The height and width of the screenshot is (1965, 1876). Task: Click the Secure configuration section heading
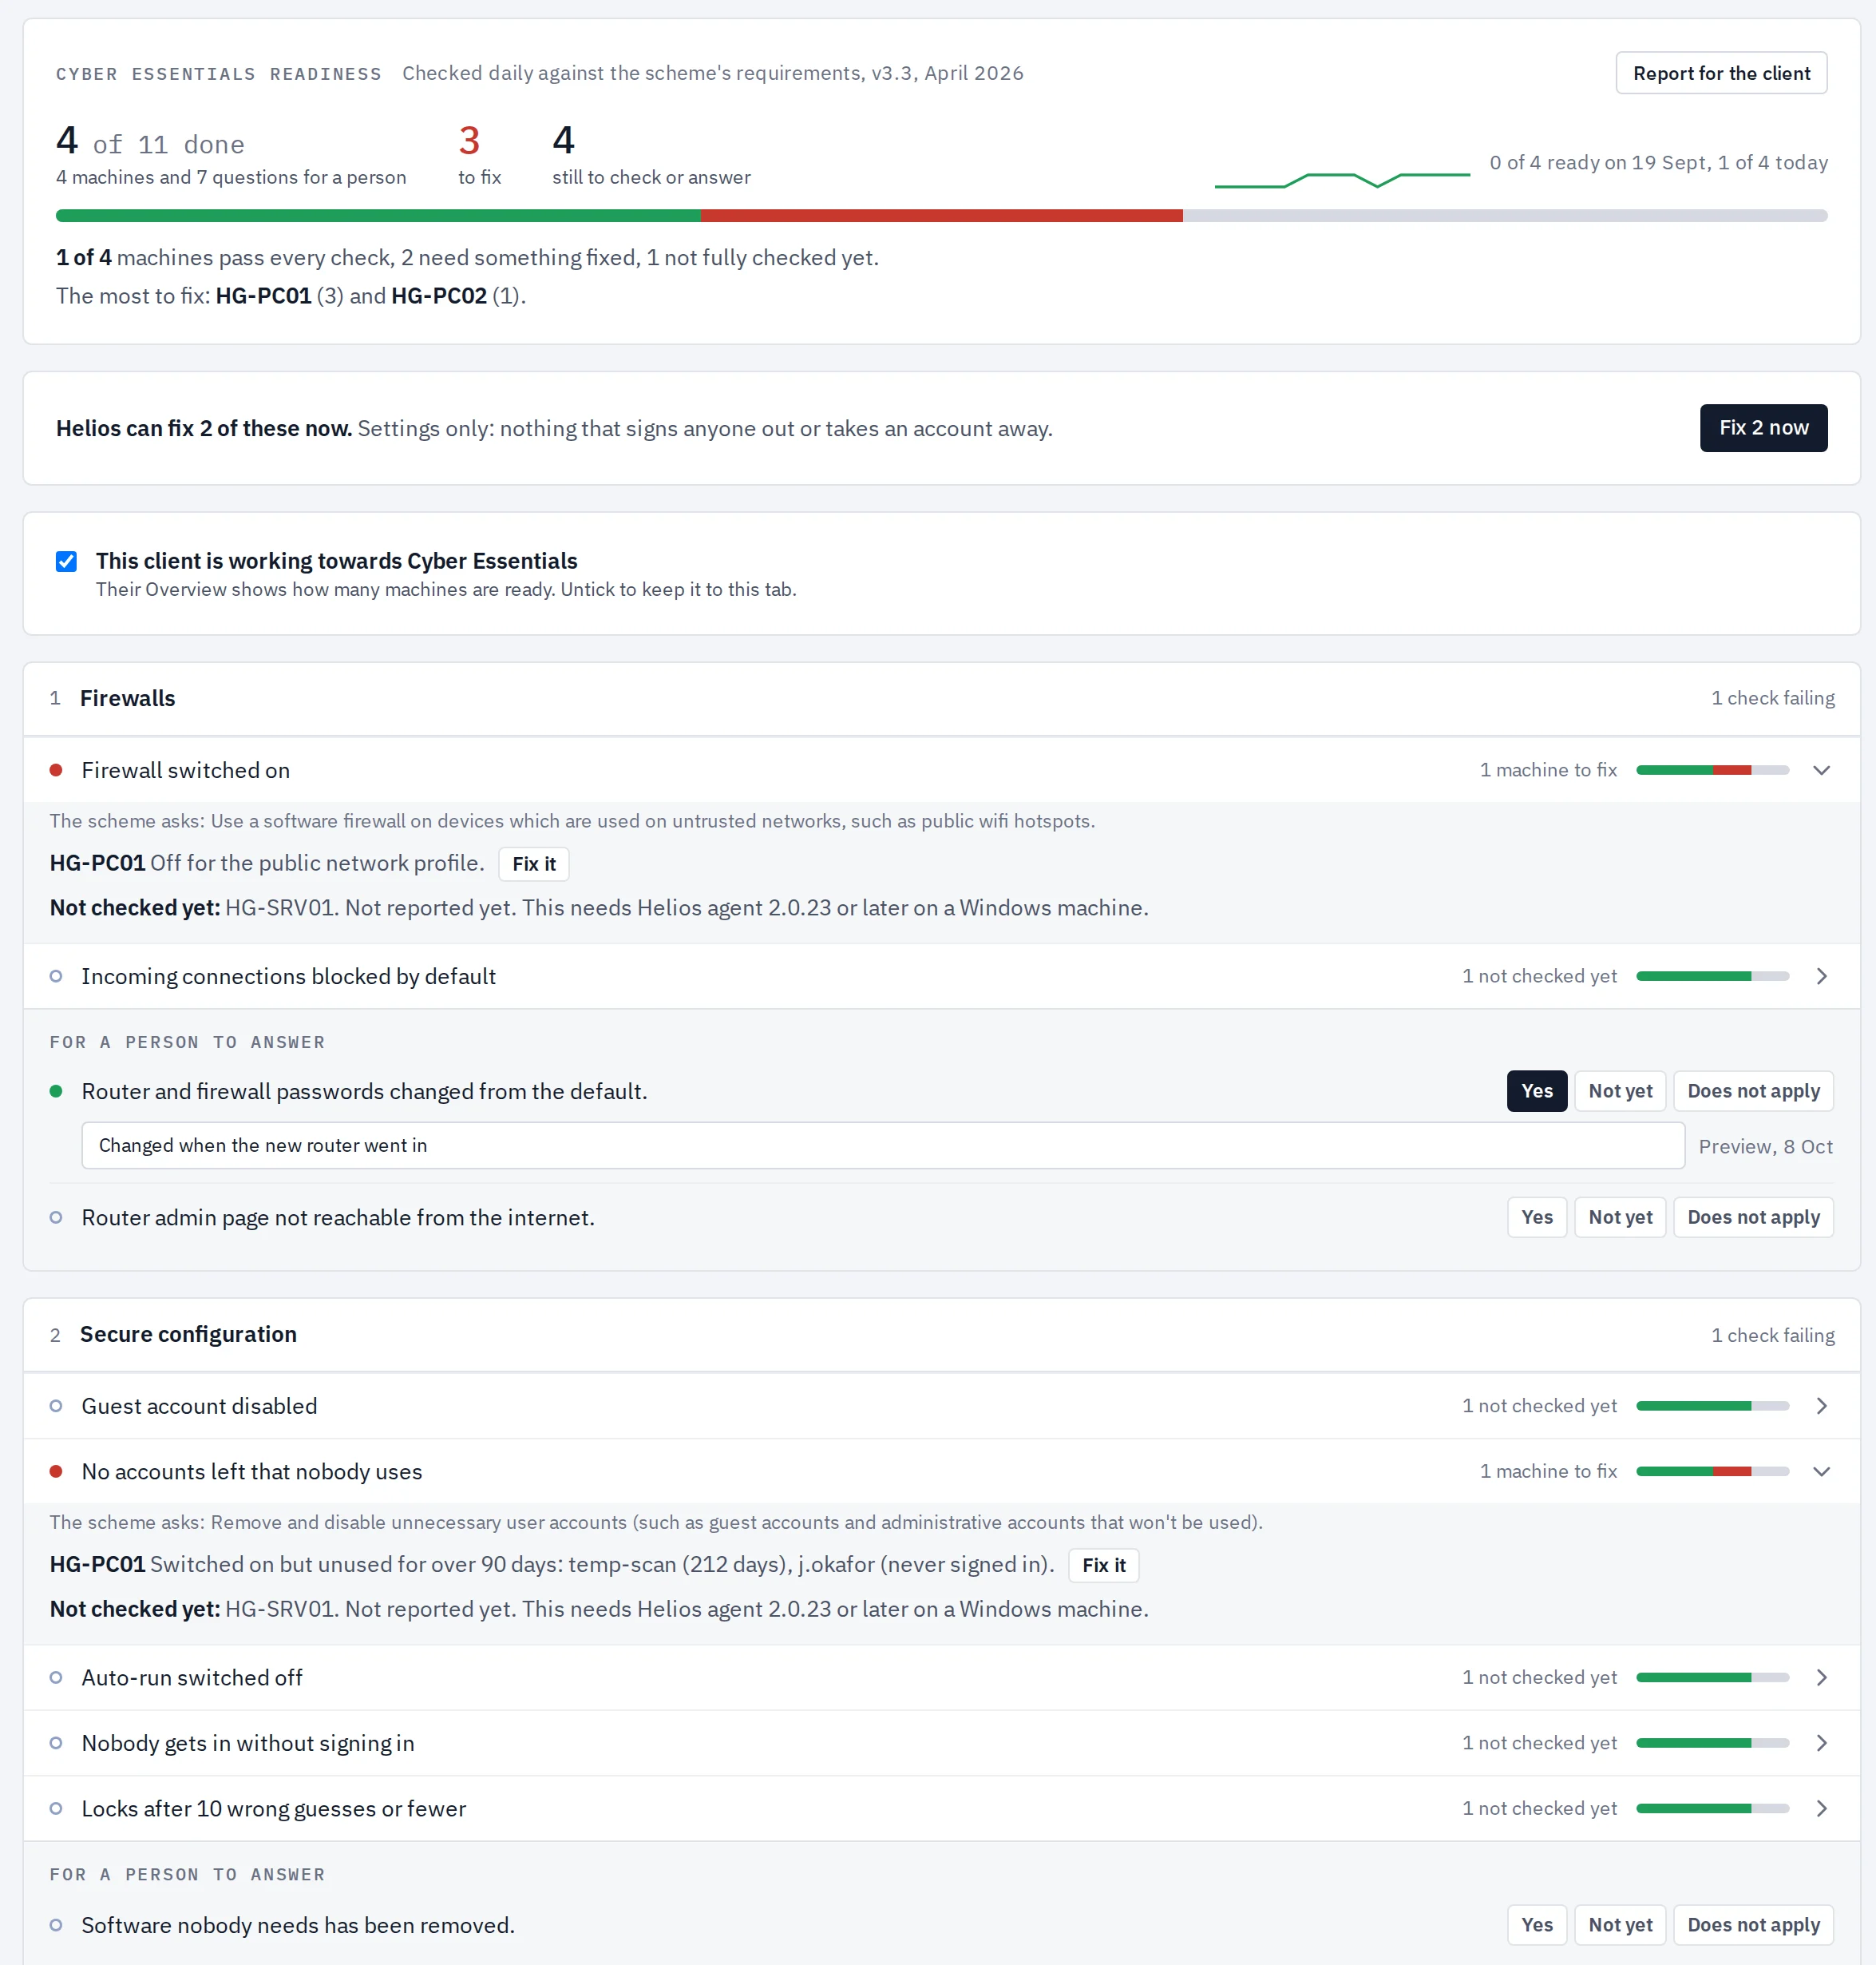[x=188, y=1335]
